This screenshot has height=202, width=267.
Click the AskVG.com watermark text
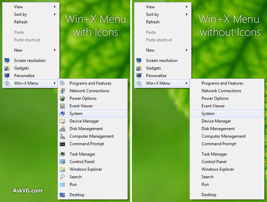coord(28,190)
